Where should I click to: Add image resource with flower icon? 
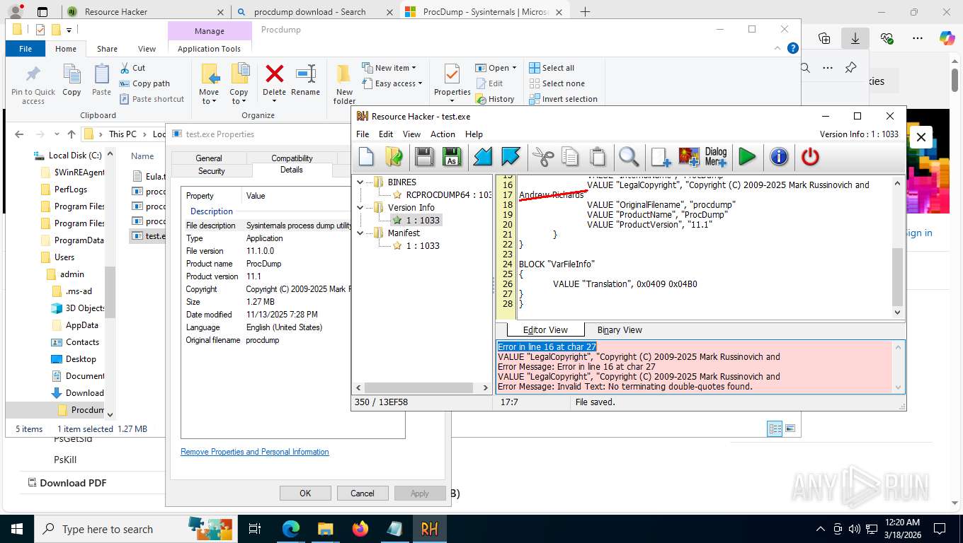tap(689, 156)
